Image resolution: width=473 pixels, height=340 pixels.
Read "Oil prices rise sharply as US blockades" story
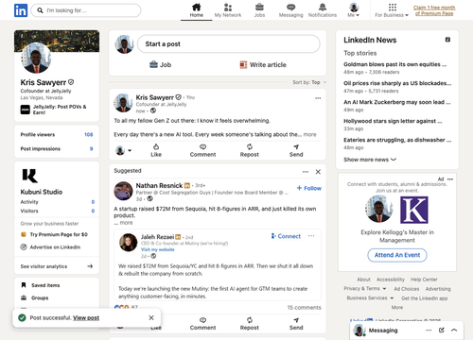point(397,83)
